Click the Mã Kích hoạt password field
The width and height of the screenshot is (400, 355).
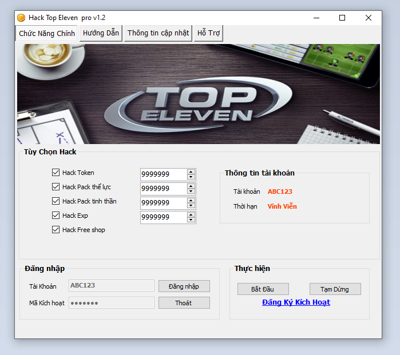pyautogui.click(x=112, y=303)
